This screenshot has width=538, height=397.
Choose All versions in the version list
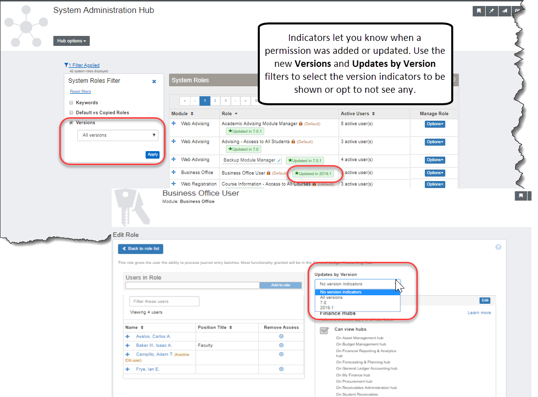pyautogui.click(x=331, y=297)
